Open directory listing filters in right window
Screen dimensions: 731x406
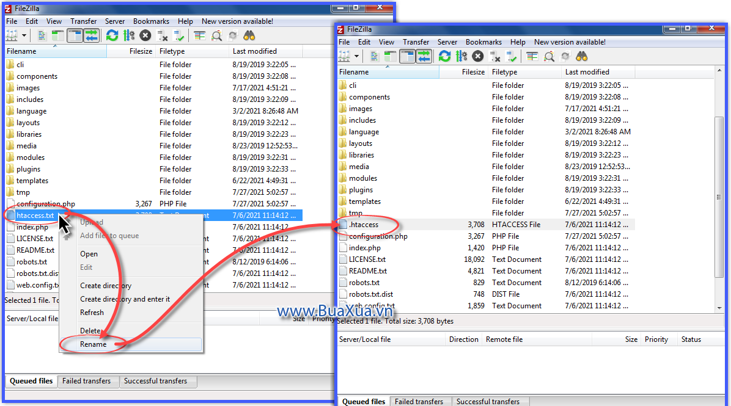tap(532, 56)
